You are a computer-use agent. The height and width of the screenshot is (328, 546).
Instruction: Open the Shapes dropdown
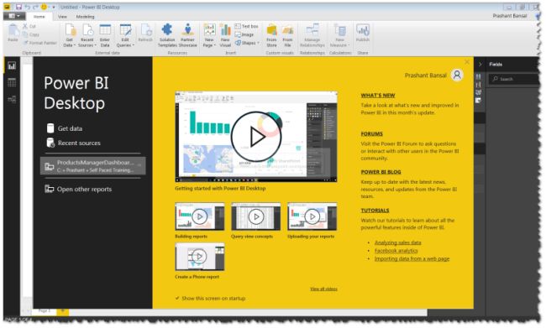[x=247, y=43]
